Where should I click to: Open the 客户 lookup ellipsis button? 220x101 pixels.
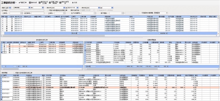click(x=122, y=13)
